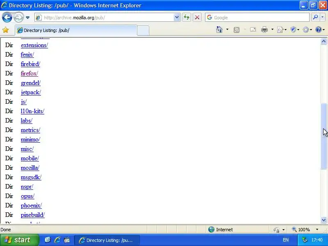This screenshot has width=328, height=246.
Task: Click the address bar URL field
Action: point(104,18)
